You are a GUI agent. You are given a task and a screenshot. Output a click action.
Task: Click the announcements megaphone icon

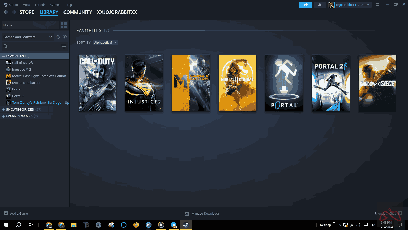[305, 5]
